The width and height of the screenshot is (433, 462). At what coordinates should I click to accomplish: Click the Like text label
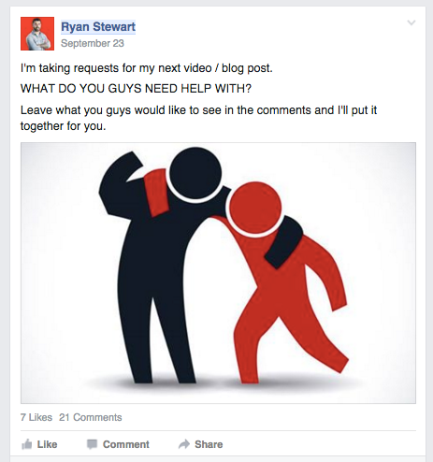(x=47, y=444)
